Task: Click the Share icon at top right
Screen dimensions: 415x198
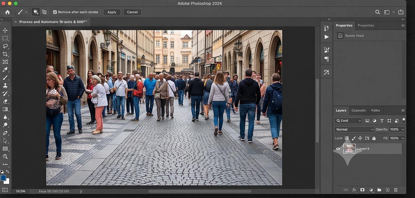Action: pyautogui.click(x=401, y=12)
